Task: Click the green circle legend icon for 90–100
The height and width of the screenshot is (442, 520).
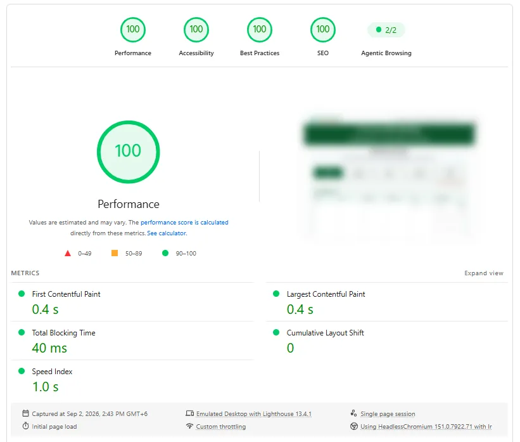Action: click(x=165, y=253)
